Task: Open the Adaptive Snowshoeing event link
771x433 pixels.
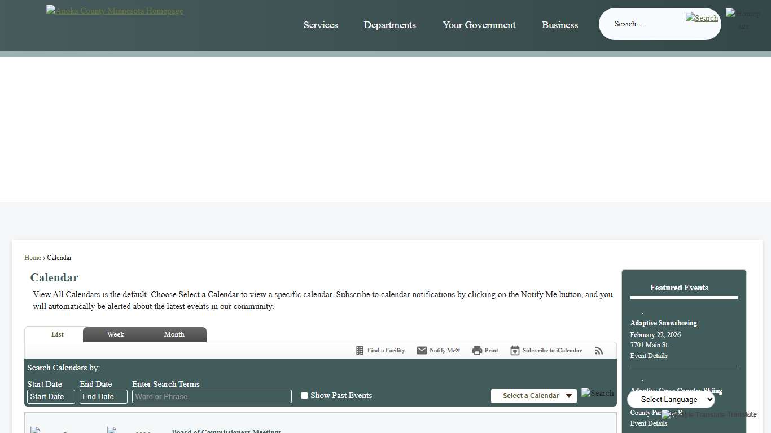Action: coord(663,323)
